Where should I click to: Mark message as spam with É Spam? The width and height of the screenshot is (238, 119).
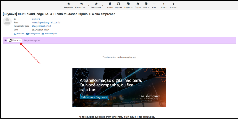click(x=138, y=4)
